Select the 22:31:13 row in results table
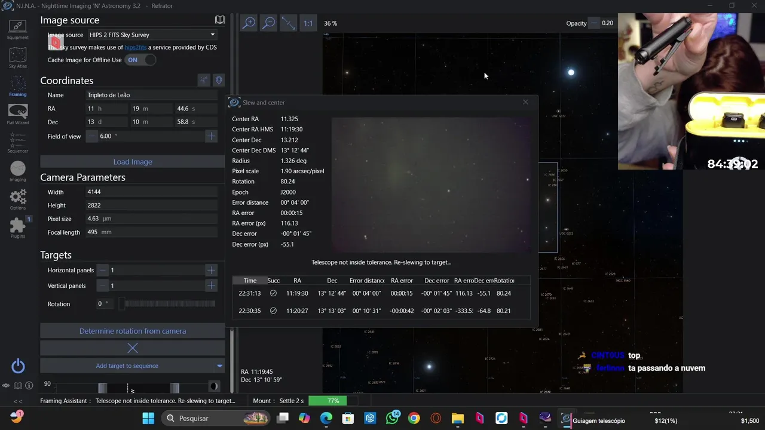Viewport: 765px width, 430px height. (381, 293)
